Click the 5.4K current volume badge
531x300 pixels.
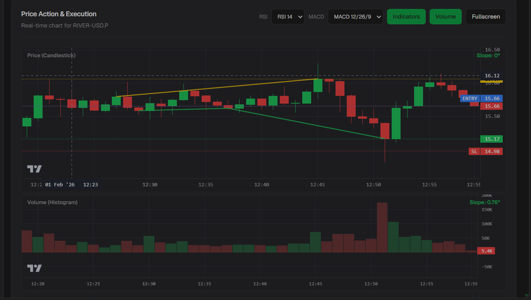486,251
